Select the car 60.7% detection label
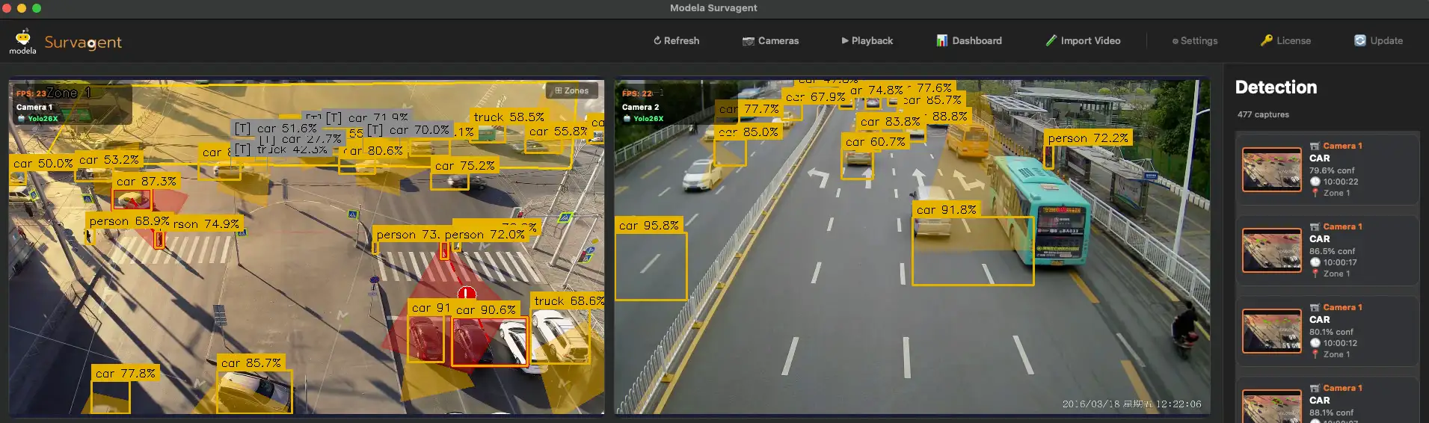 pyautogui.click(x=876, y=141)
